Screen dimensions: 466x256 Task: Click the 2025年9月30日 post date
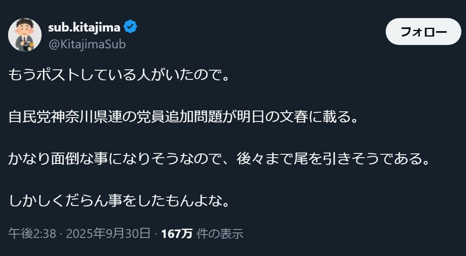109,234
